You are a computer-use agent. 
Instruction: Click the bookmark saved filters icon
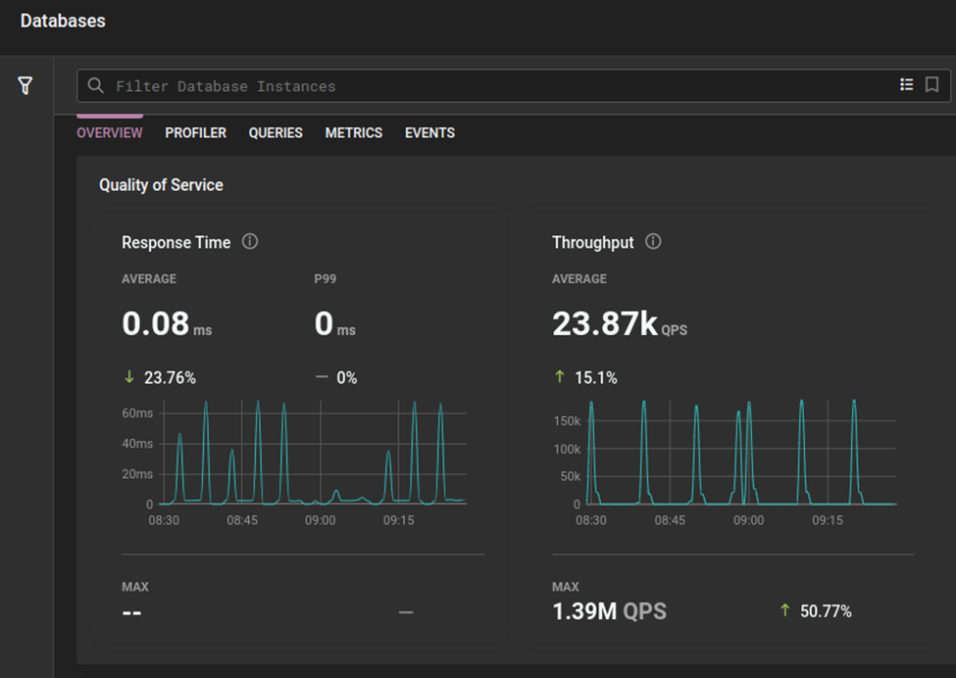931,84
